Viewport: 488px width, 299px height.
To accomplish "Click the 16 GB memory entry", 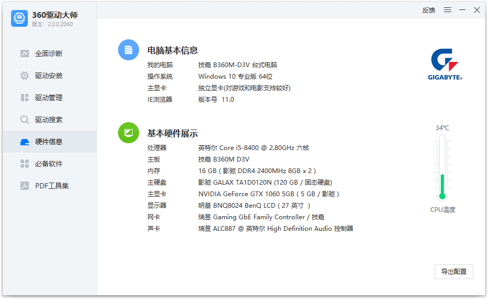I will click(x=257, y=171).
